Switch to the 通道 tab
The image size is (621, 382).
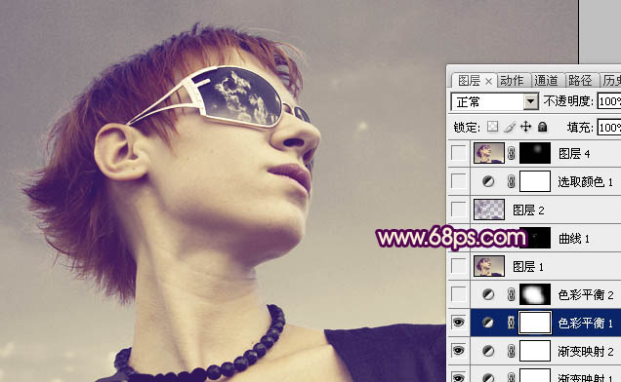pyautogui.click(x=546, y=81)
